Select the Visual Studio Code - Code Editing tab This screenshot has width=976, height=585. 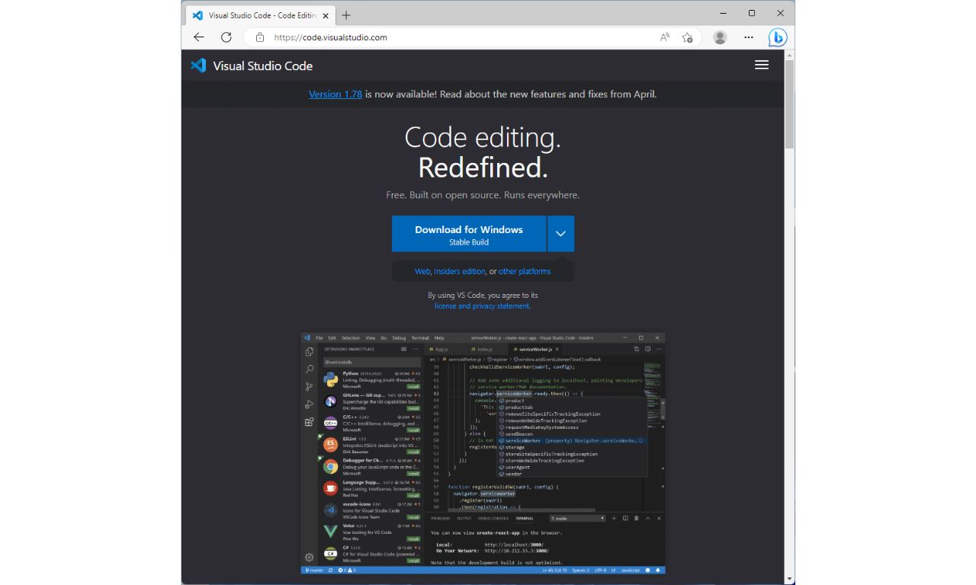point(258,15)
